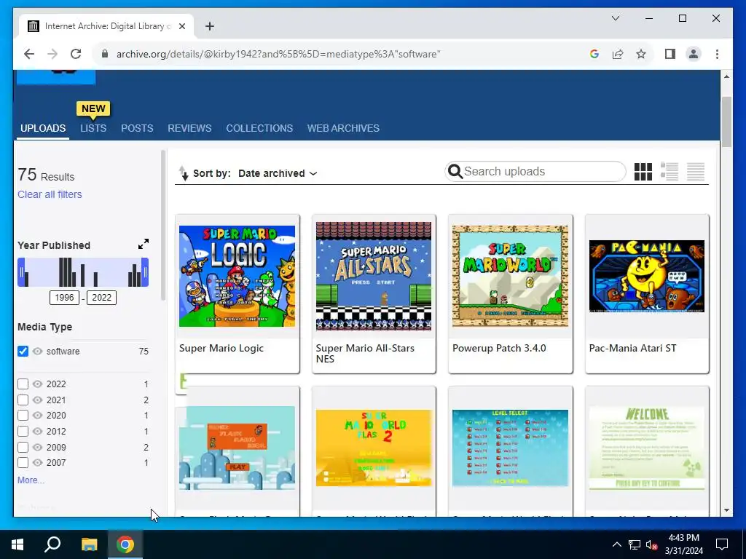Open Super Mario Logic title link
The height and width of the screenshot is (559, 746).
221,348
